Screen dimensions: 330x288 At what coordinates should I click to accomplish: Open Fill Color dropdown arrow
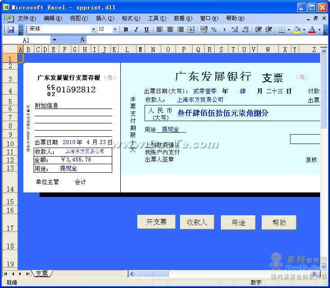[304, 30]
